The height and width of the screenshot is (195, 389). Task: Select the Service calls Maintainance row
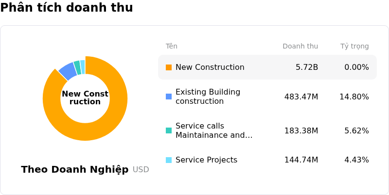(x=267, y=130)
